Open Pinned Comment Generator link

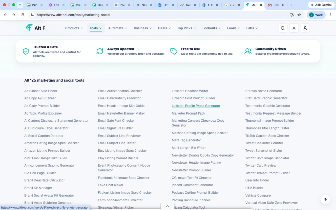coord(192,185)
